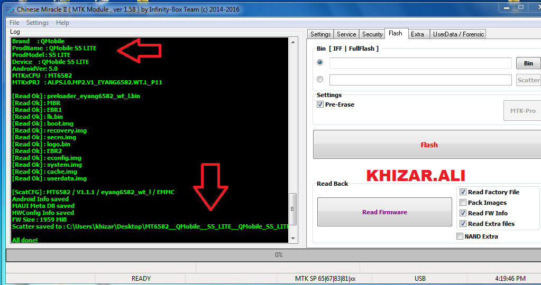Image resolution: width=541 pixels, height=285 pixels.
Task: Click the MTK SP 65|67|83|81|xx status entry
Action: point(325,279)
